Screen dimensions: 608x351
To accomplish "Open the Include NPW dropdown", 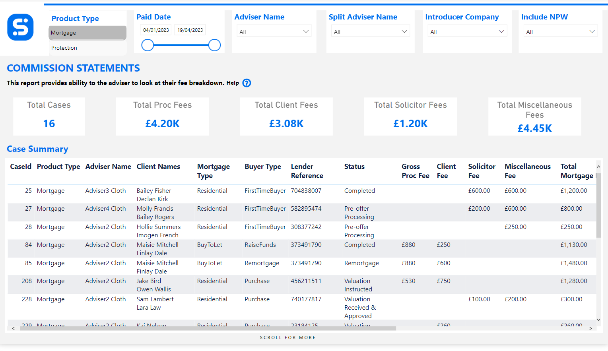I will (x=561, y=31).
